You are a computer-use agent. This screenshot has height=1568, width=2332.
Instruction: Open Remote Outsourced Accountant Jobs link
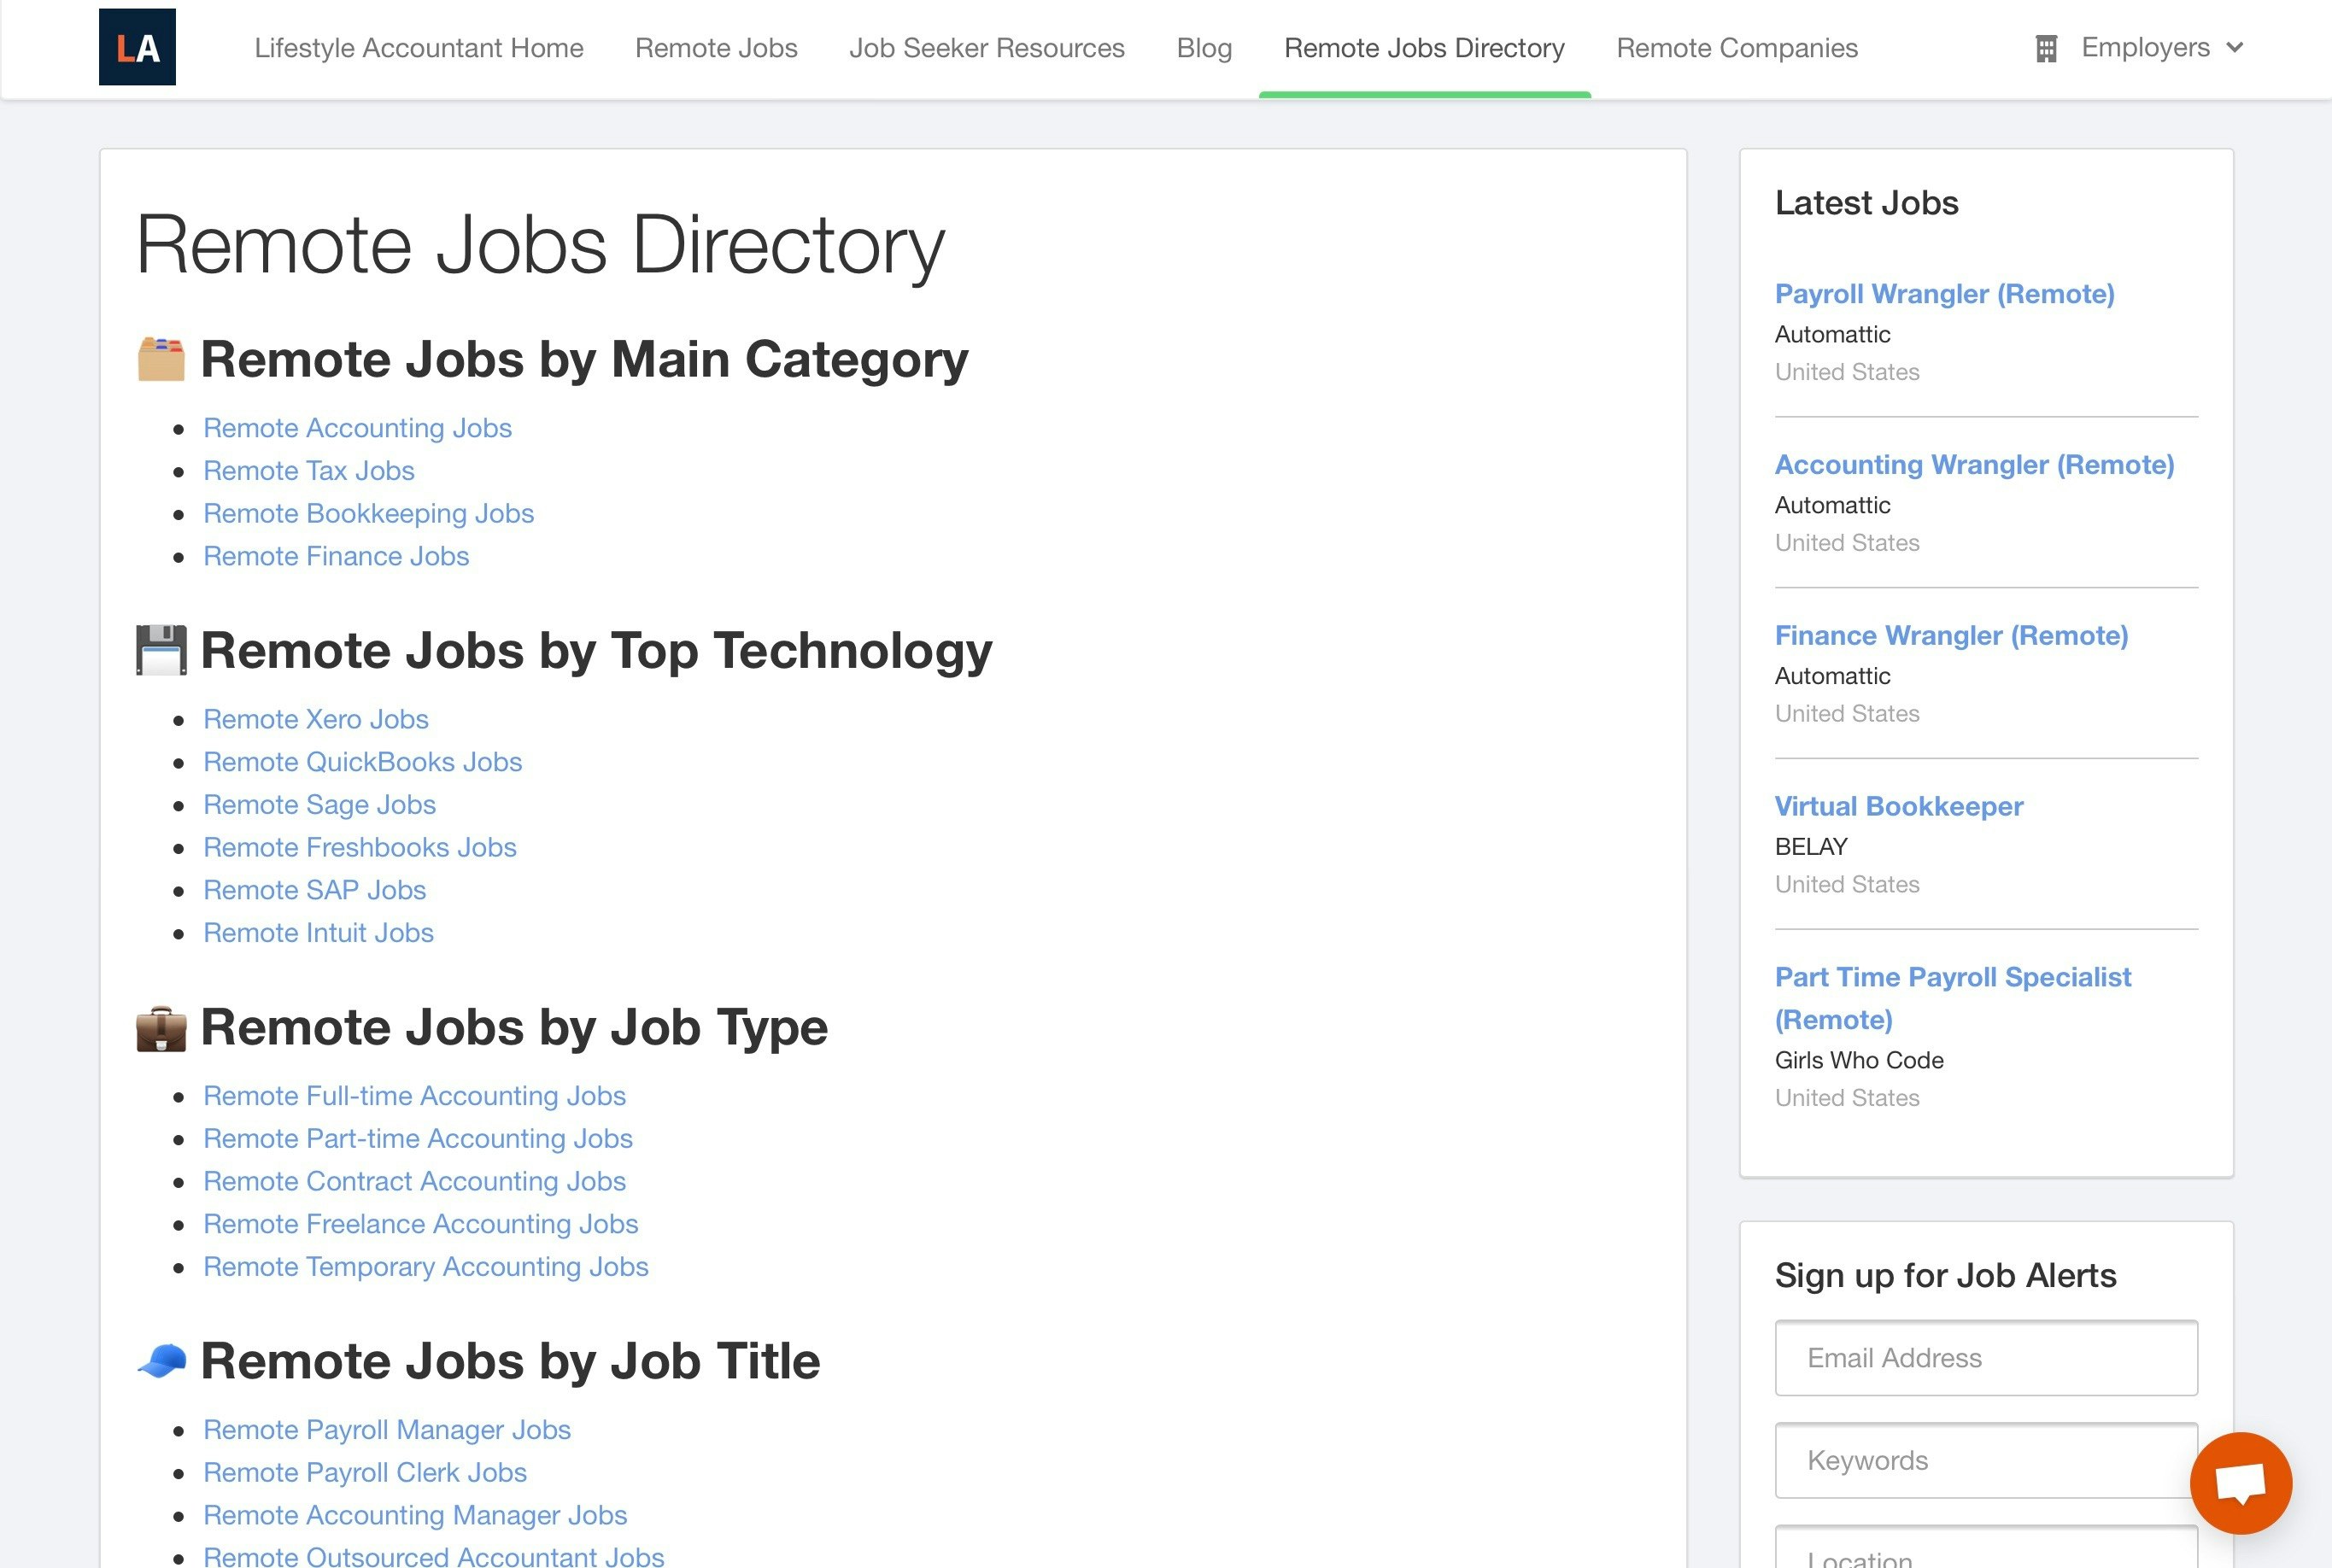[x=433, y=1556]
